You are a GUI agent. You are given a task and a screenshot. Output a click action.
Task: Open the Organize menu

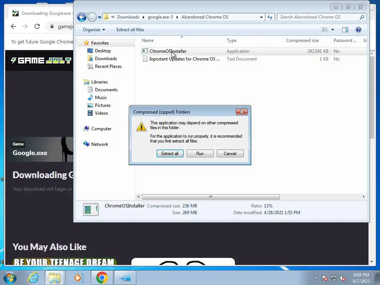click(x=94, y=30)
